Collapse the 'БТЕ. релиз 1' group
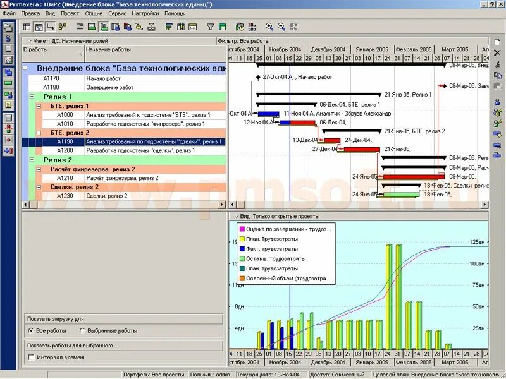Viewport: 506px width, 379px height. pyautogui.click(x=39, y=106)
